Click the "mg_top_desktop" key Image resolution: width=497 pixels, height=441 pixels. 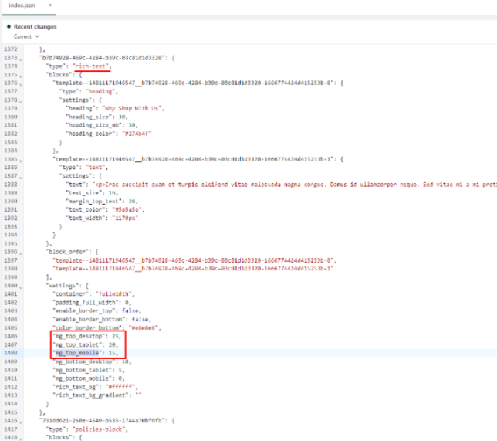[79, 336]
